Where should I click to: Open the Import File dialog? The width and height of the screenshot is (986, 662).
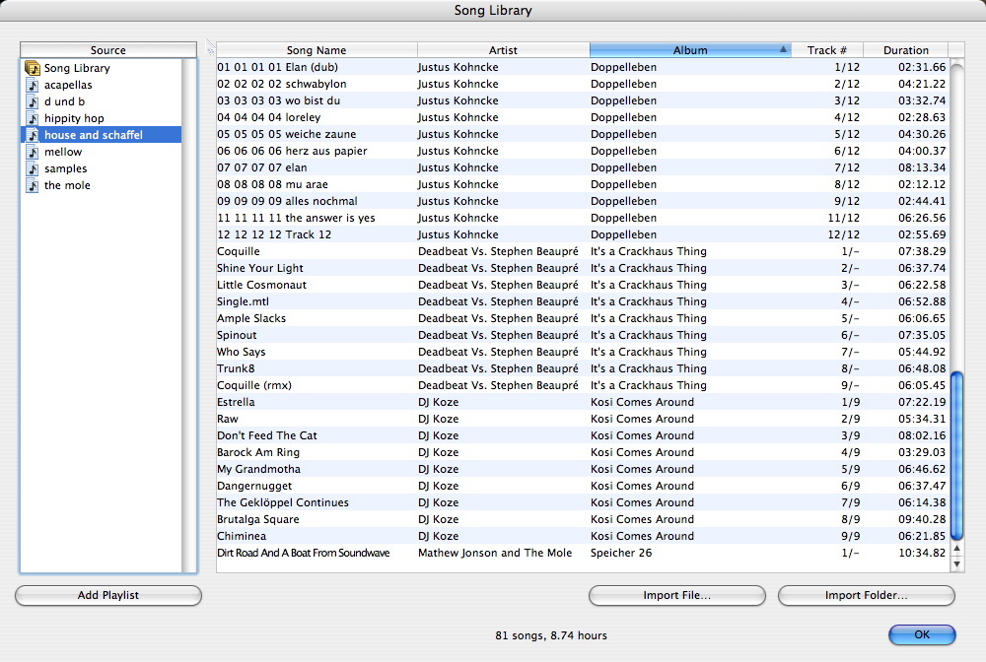[677, 595]
